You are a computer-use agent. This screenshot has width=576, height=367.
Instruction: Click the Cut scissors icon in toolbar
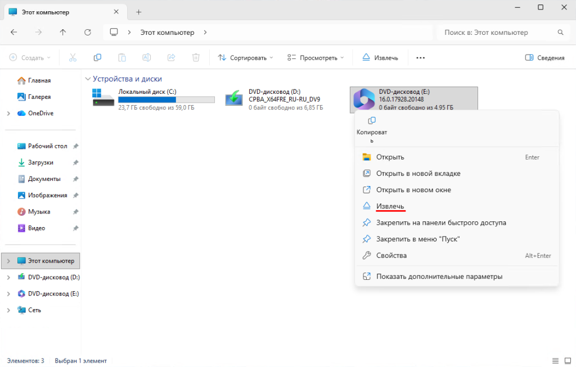click(x=73, y=58)
